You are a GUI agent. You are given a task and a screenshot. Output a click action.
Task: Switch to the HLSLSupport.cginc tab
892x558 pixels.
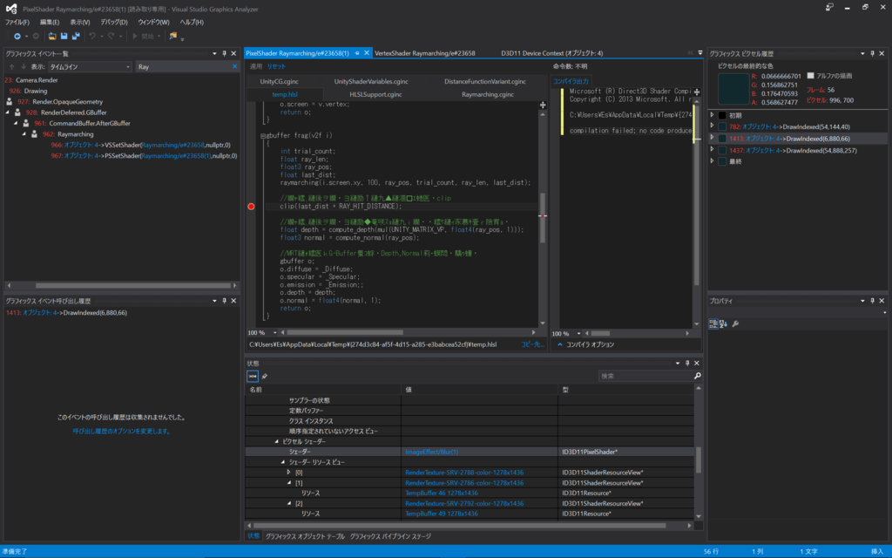click(x=375, y=94)
